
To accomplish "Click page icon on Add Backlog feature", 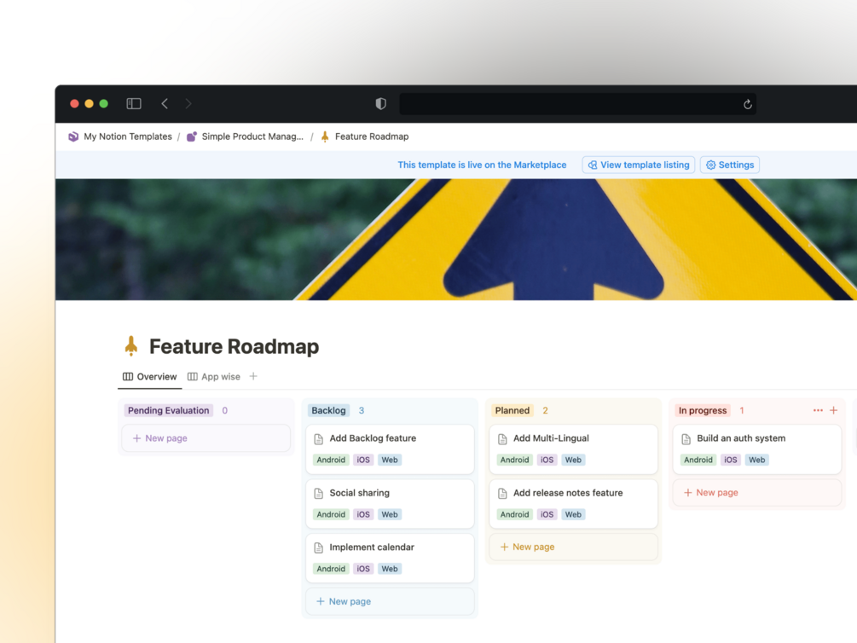I will [319, 438].
